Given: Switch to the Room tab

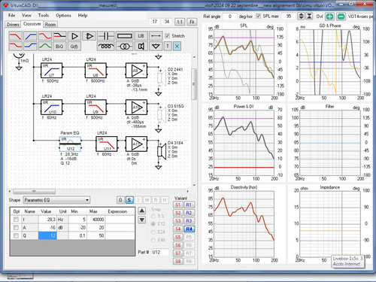Looking at the screenshot, I should point(50,24).
